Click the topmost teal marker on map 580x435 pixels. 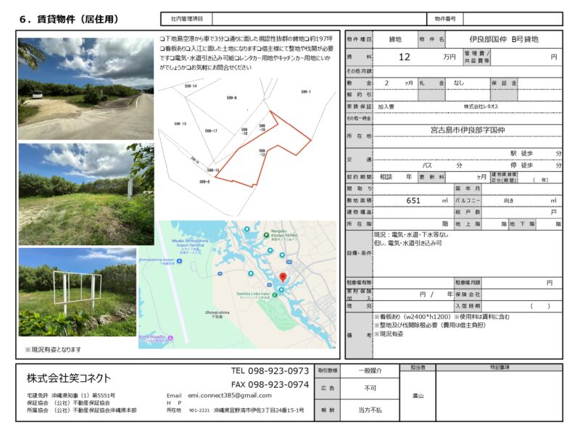click(x=247, y=230)
